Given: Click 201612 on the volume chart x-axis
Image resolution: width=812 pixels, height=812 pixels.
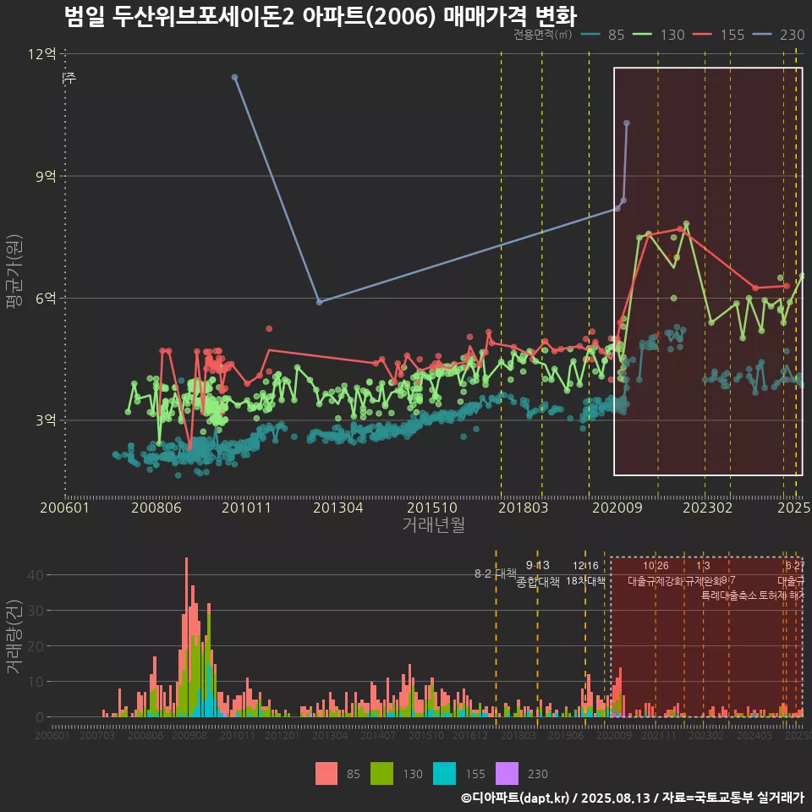Looking at the screenshot, I should [x=470, y=735].
